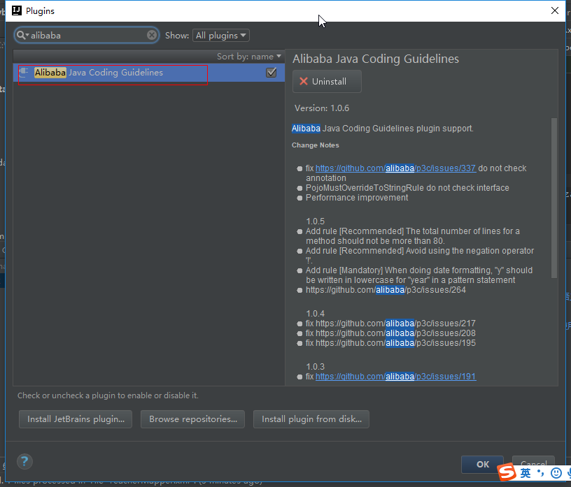Click the red X icon inside the Uninstall button
This screenshot has width=571, height=487.
pyautogui.click(x=303, y=81)
